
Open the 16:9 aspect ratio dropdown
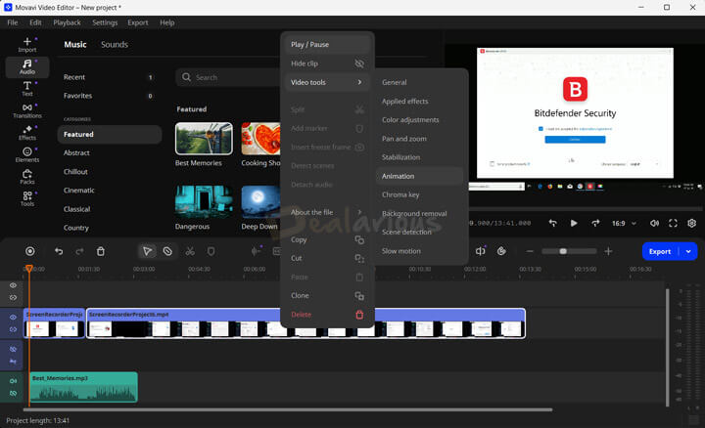622,223
